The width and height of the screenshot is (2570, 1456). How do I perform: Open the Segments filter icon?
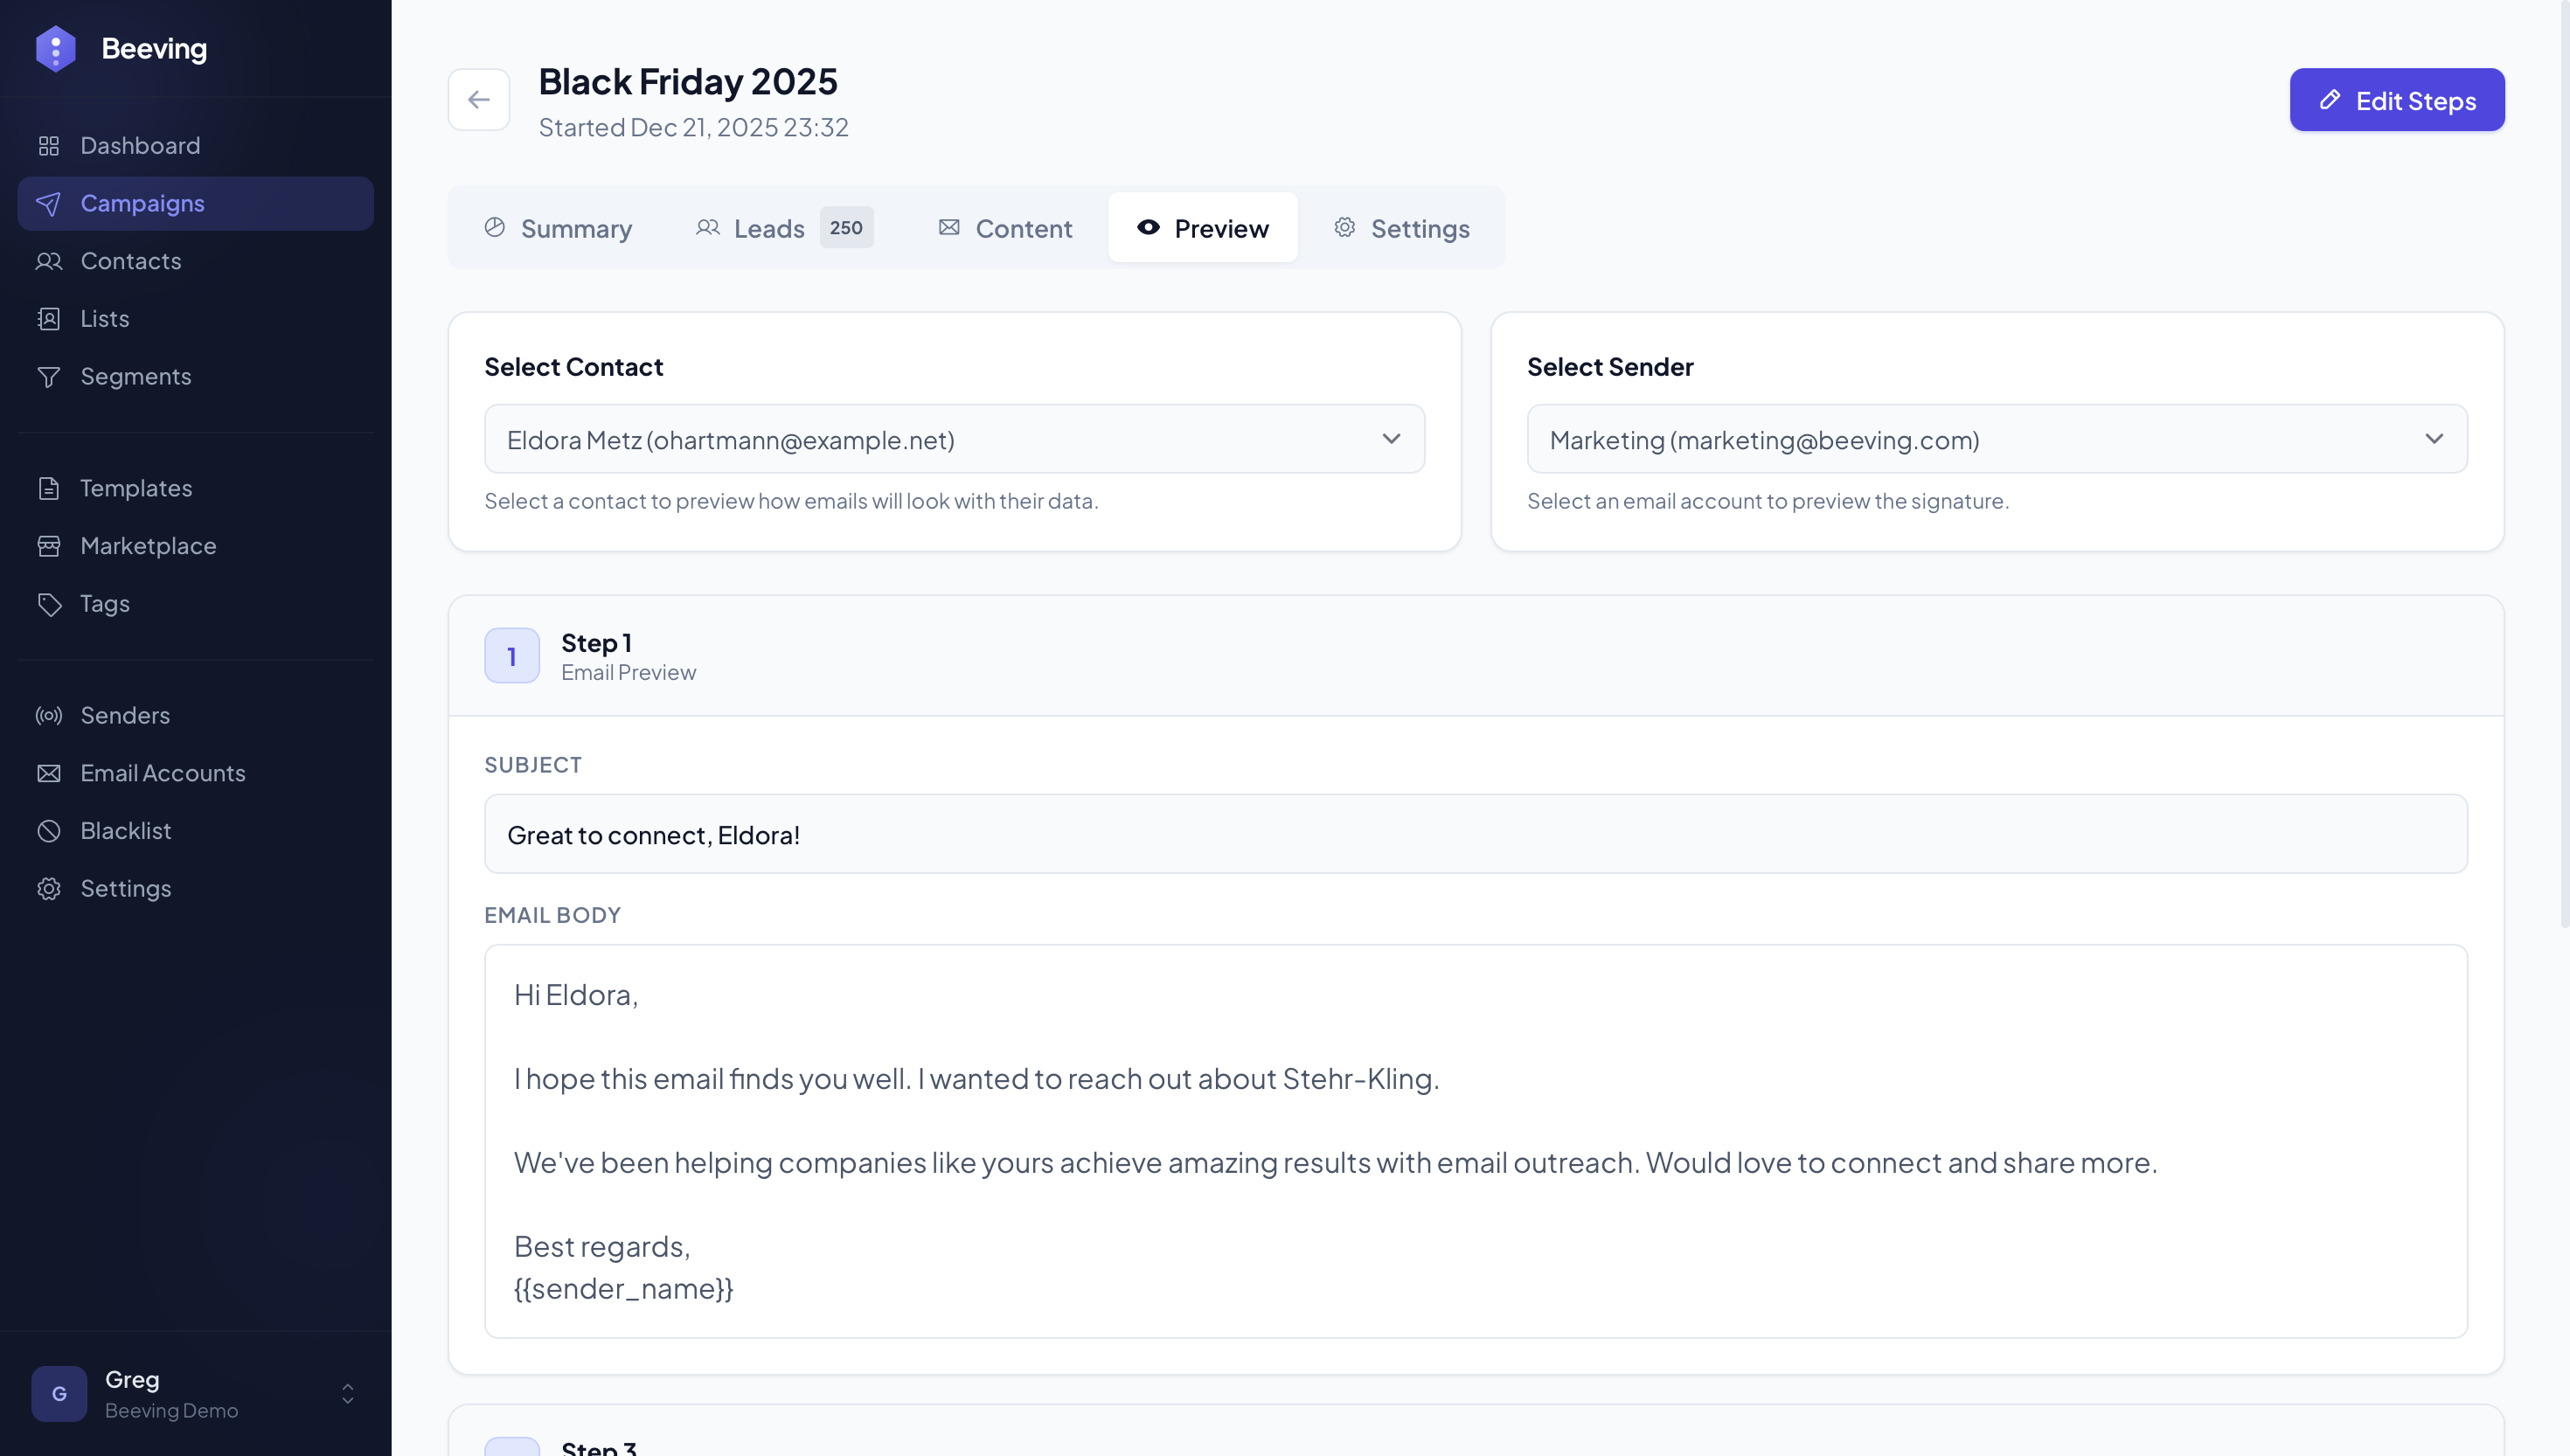click(50, 377)
